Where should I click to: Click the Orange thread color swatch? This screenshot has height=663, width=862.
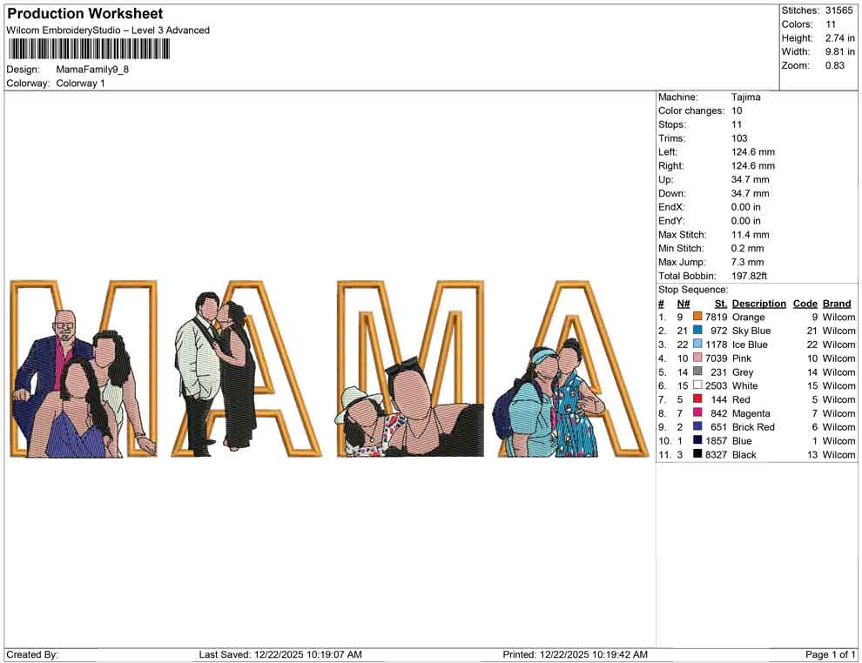[697, 317]
